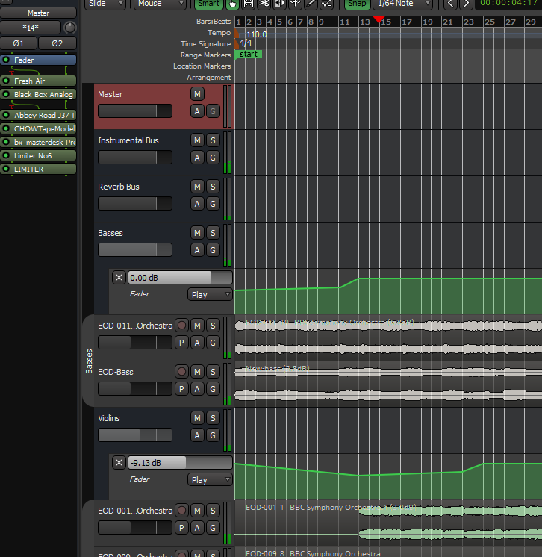Close the Violins fader automation lane
Image resolution: width=542 pixels, height=557 pixels.
(119, 462)
